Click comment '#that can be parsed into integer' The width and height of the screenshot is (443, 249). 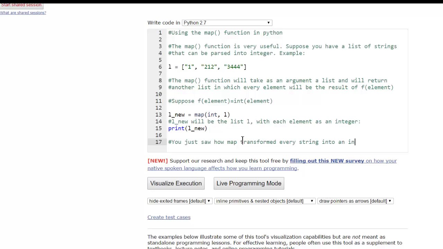[x=237, y=53]
